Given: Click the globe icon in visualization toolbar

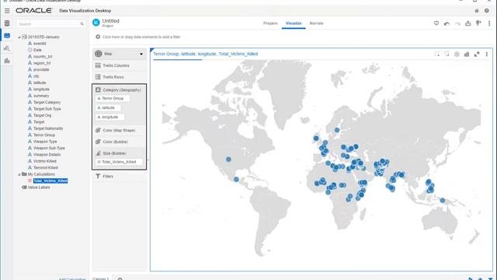Looking at the screenshot, I should click(457, 54).
